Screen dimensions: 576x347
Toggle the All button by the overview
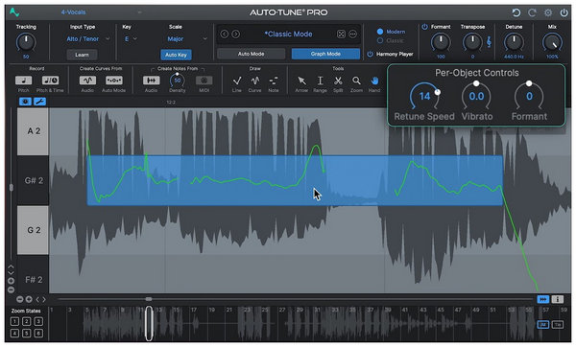pyautogui.click(x=543, y=325)
